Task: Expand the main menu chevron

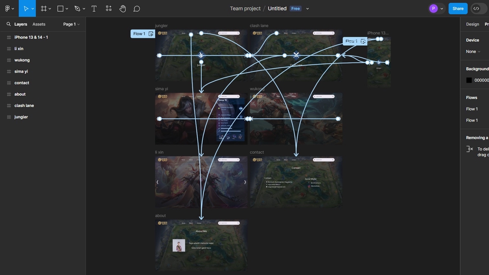Action: coord(13,9)
